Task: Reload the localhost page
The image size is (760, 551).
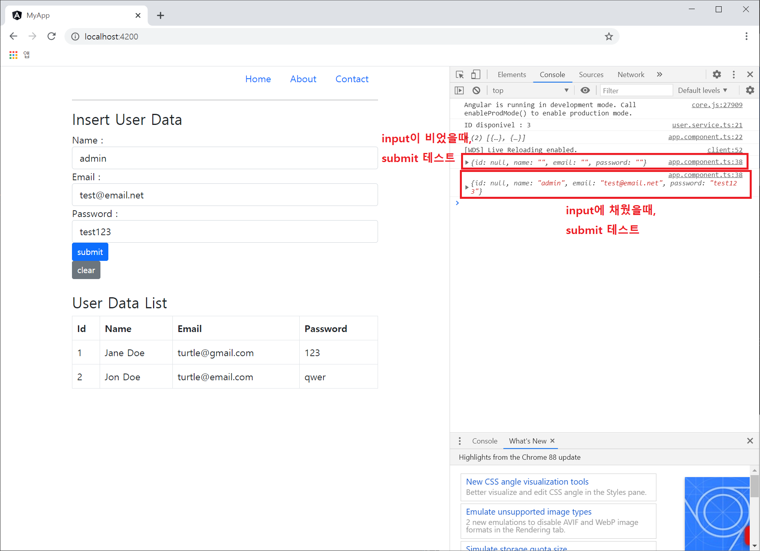Action: tap(51, 36)
